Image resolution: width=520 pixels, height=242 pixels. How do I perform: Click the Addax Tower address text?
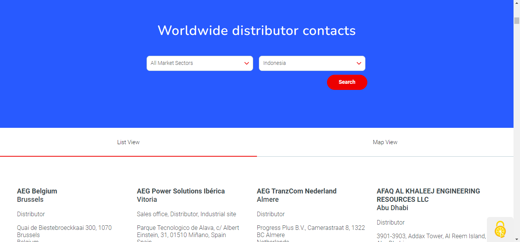pyautogui.click(x=431, y=237)
